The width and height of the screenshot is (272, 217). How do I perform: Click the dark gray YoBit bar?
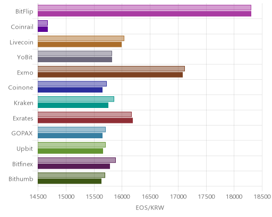75,60
